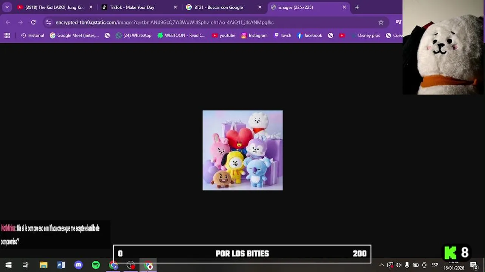This screenshot has height=272, width=485.
Task: Open the first Chrome taskbar icon
Action: coord(113,265)
